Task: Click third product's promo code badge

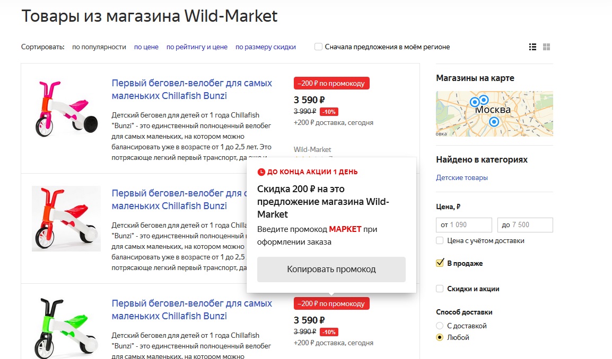Action: pos(331,303)
